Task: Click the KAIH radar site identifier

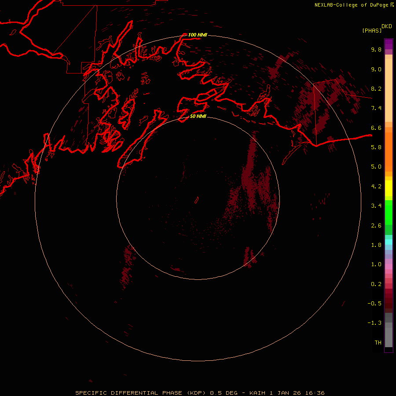Action: 257,393
